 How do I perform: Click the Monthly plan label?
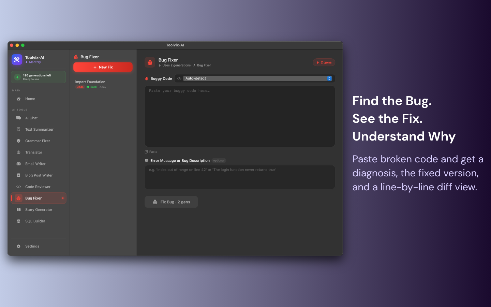pos(35,62)
